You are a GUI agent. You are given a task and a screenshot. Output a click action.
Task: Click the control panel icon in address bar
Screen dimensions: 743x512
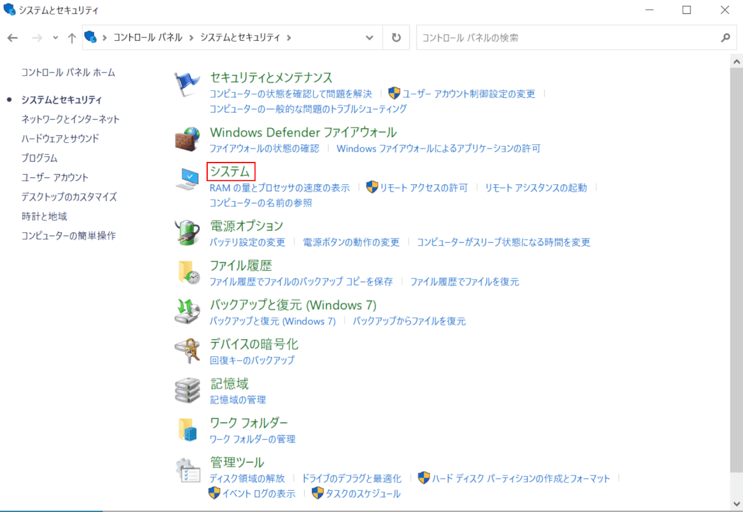coord(91,37)
